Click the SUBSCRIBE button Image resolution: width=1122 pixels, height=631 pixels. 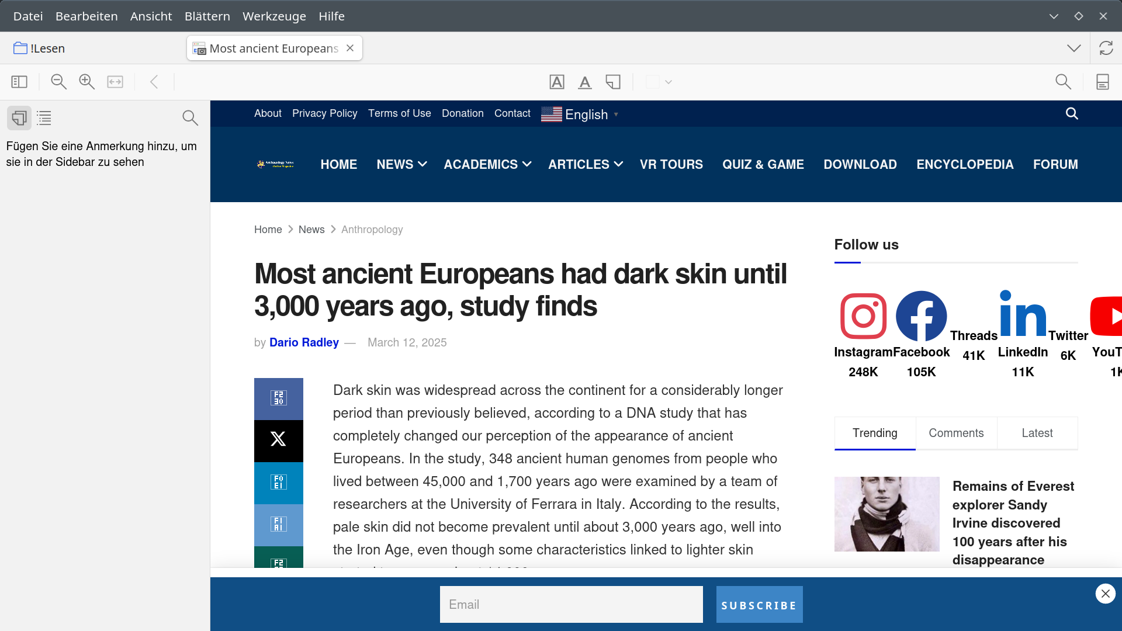pyautogui.click(x=759, y=605)
